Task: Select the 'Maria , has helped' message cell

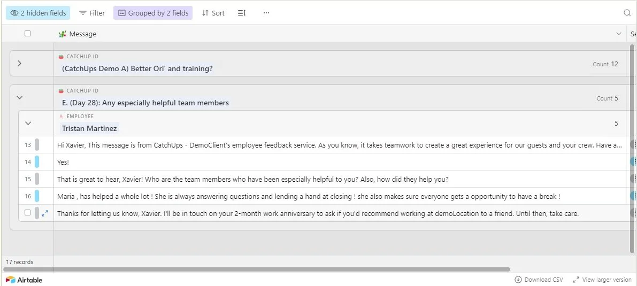Action: pos(340,196)
